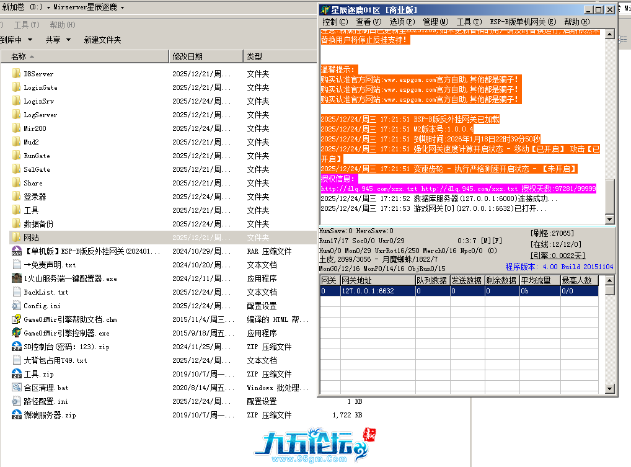
Task: Expand the 共享 dropdown in Explorer toolbar
Action: pos(58,40)
